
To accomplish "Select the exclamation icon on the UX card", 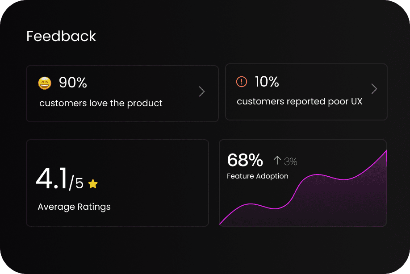I will [241, 82].
